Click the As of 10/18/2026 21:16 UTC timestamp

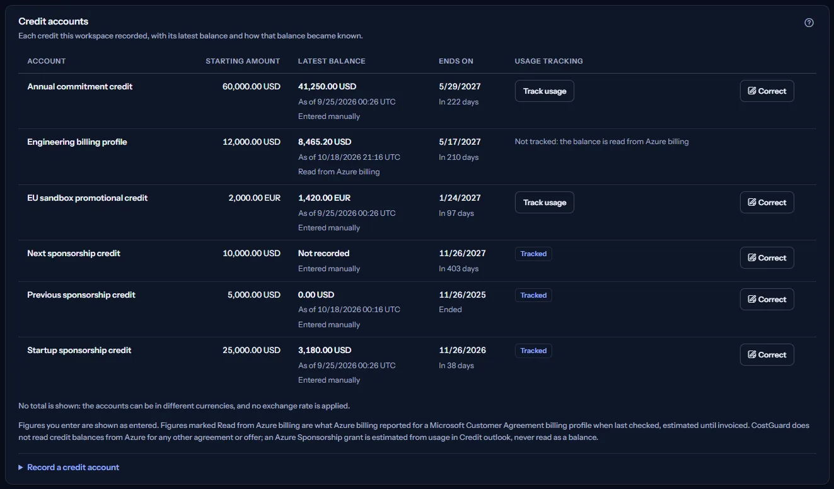(x=349, y=157)
